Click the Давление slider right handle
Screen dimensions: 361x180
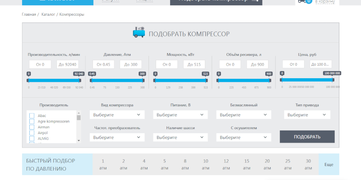pos(143,81)
